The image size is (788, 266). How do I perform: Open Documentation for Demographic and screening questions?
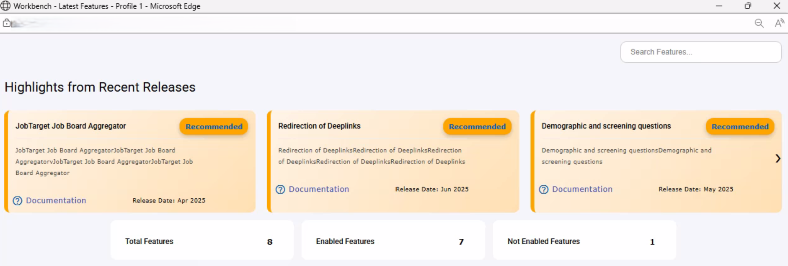582,189
